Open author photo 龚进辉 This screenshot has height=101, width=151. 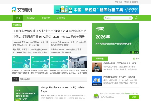coord(97,67)
